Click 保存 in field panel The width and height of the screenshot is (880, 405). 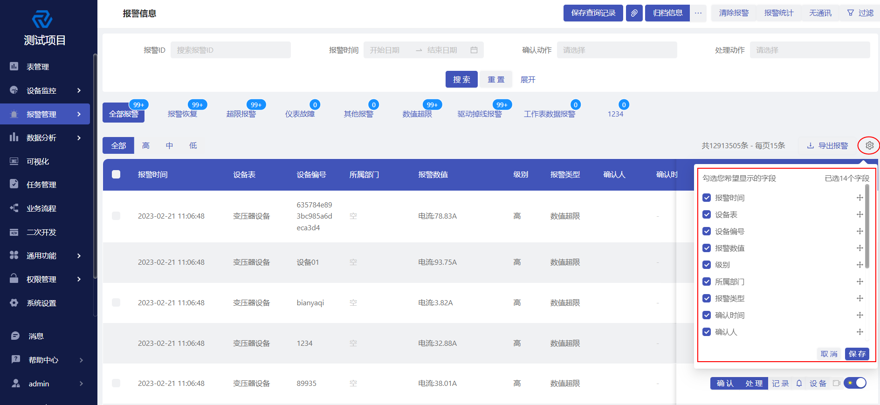pyautogui.click(x=857, y=354)
